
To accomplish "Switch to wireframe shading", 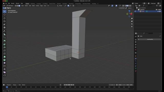I will click(x=125, y=6).
